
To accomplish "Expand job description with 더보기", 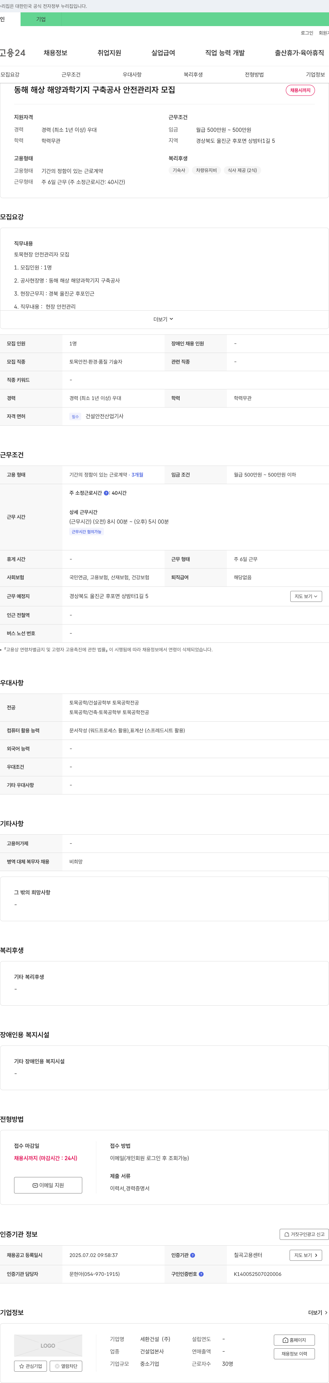I will coord(163,319).
